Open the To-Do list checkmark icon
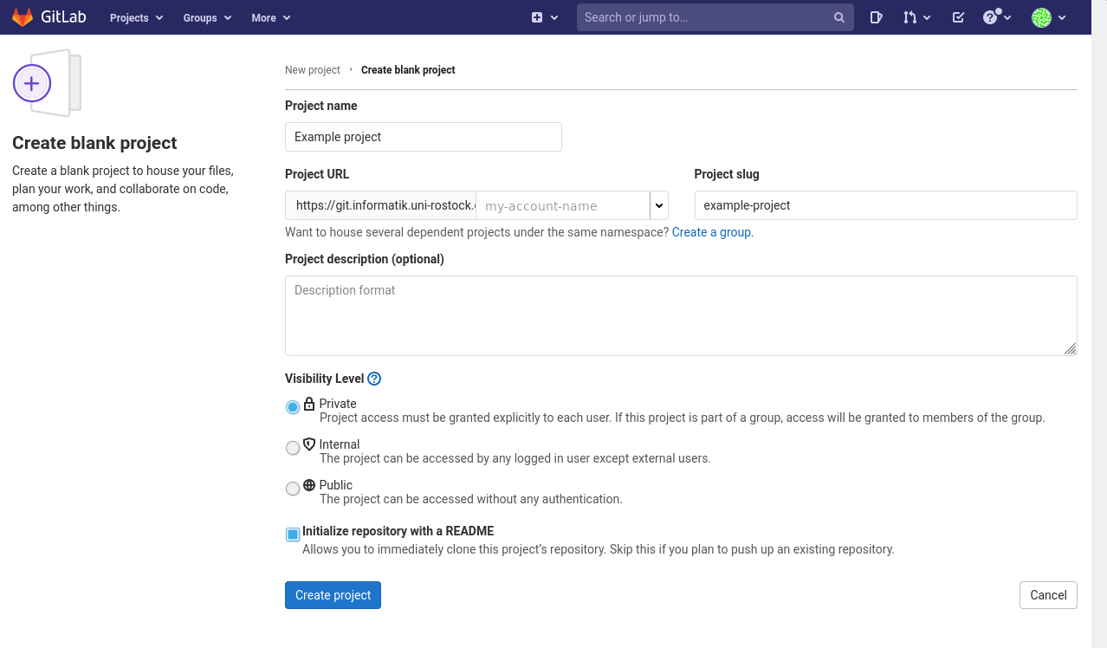 (x=958, y=17)
